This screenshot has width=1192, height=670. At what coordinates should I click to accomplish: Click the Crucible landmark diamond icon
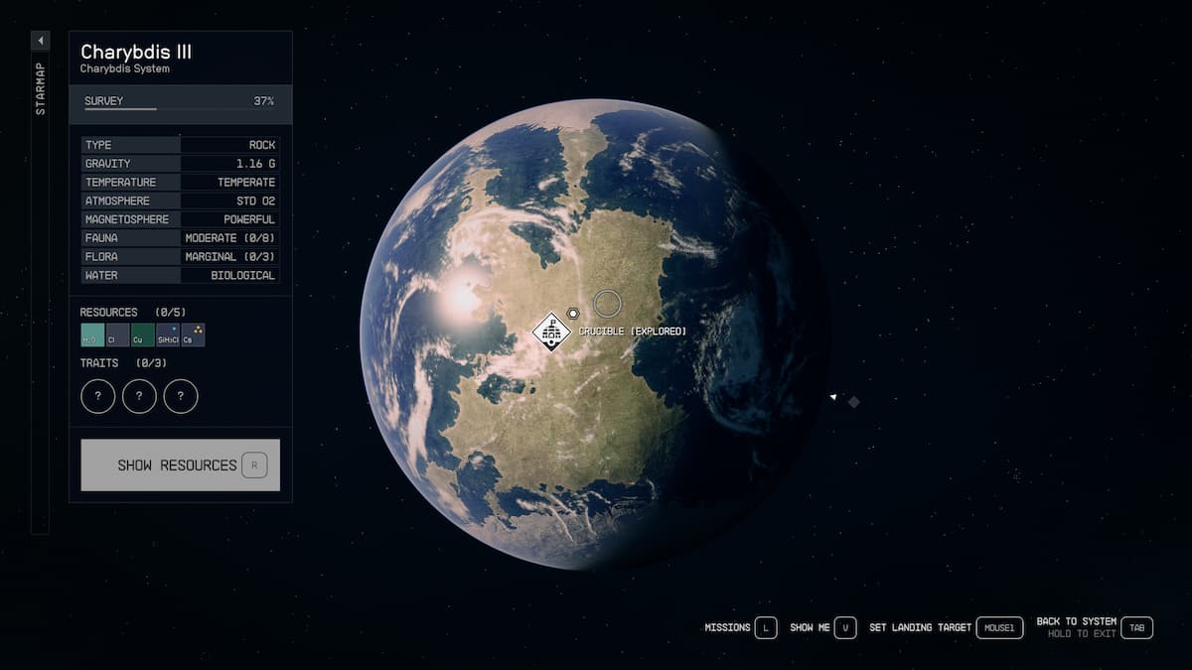(x=551, y=332)
